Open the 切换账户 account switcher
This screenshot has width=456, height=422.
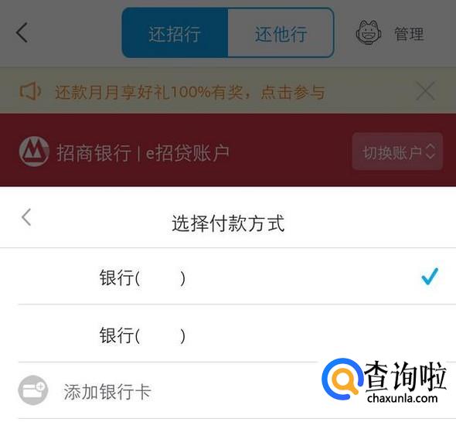[x=397, y=151]
